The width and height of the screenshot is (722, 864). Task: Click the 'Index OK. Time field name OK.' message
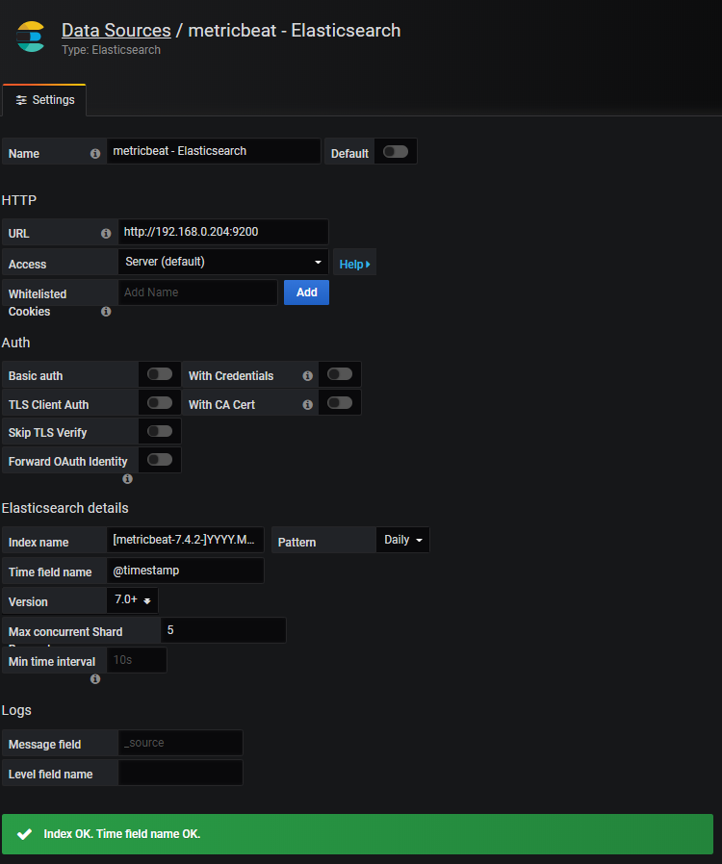click(122, 834)
